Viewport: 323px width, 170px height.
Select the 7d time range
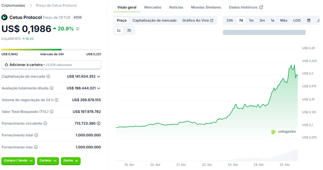click(241, 20)
